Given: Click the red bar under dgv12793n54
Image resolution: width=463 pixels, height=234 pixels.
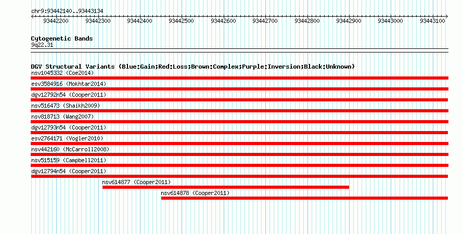Looking at the screenshot, I should coord(239,133).
